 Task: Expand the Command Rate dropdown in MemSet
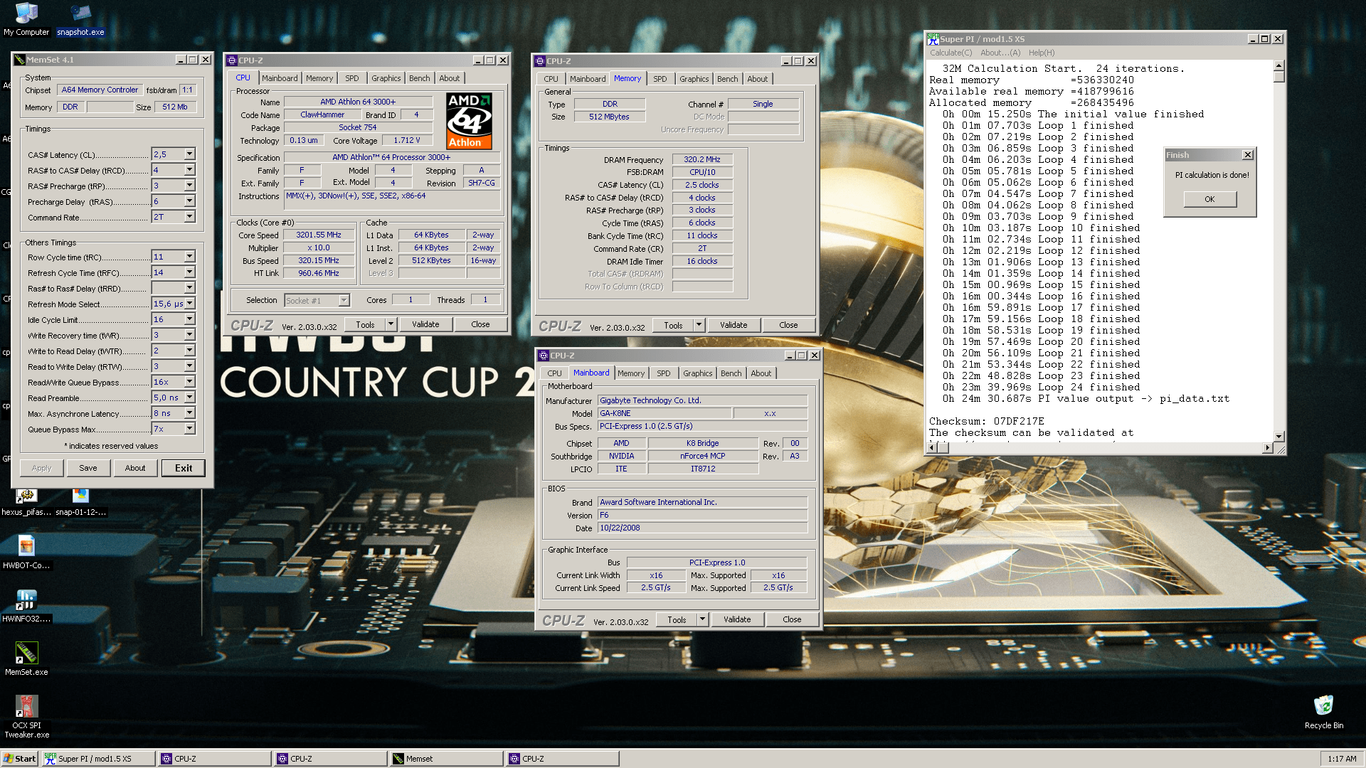coord(190,217)
